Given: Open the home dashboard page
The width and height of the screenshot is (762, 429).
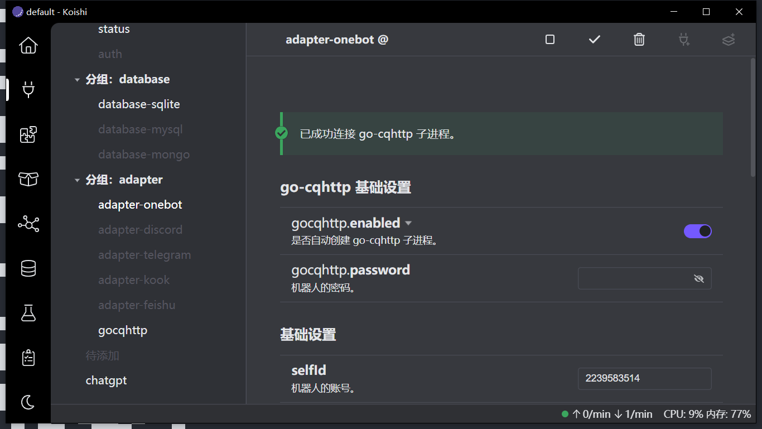Looking at the screenshot, I should click(x=28, y=46).
